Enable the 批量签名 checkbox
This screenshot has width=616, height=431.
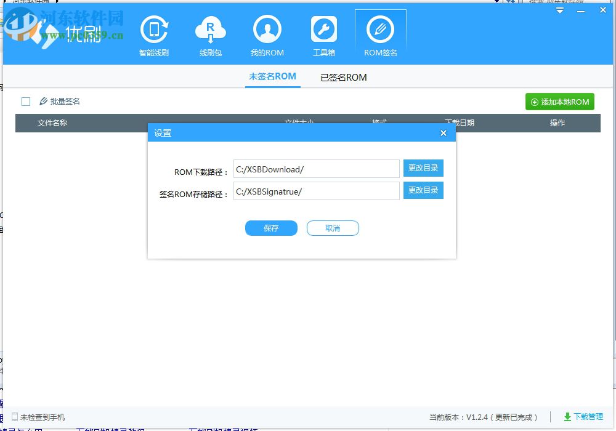click(x=25, y=101)
